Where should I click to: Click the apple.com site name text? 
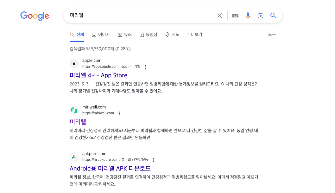point(92,61)
